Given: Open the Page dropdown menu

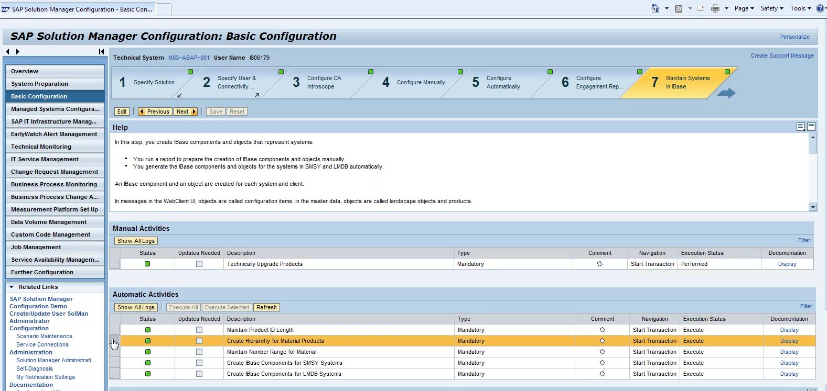Looking at the screenshot, I should click(744, 8).
